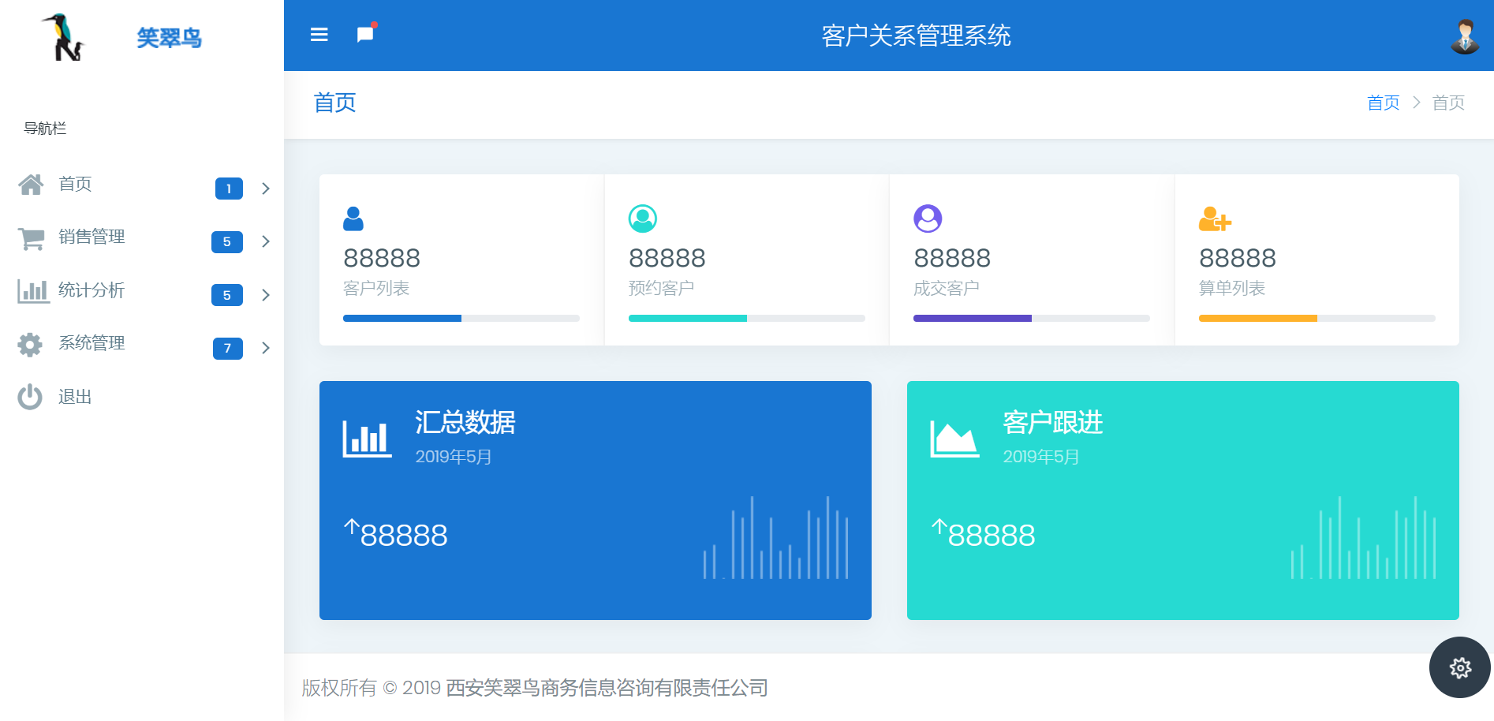Click the 预约客户 label
The image size is (1494, 721).
(x=661, y=289)
